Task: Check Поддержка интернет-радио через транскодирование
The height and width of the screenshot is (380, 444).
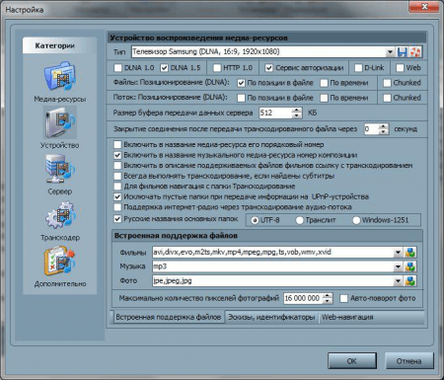Action: 117,207
